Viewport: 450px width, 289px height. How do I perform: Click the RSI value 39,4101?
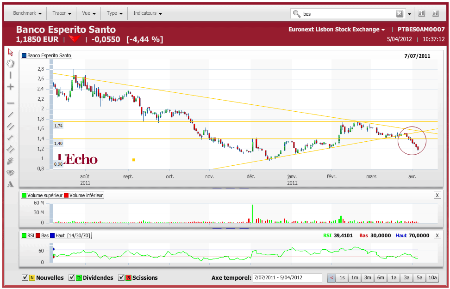click(x=343, y=235)
